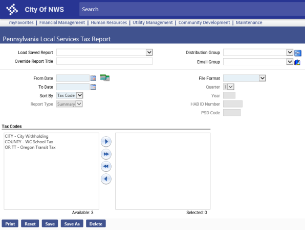Move selected tax code to right list

tap(106, 142)
